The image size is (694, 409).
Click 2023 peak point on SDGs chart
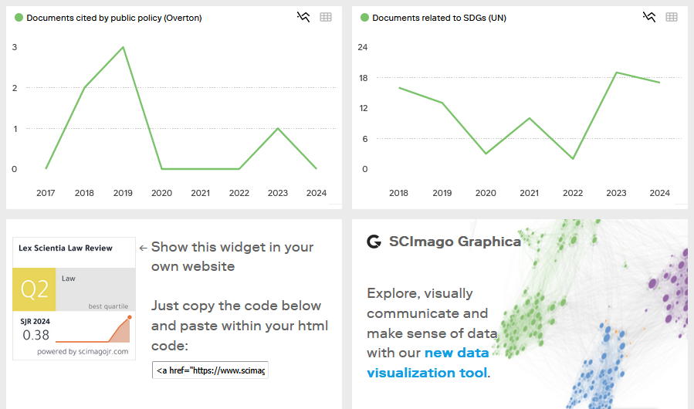[x=616, y=73]
